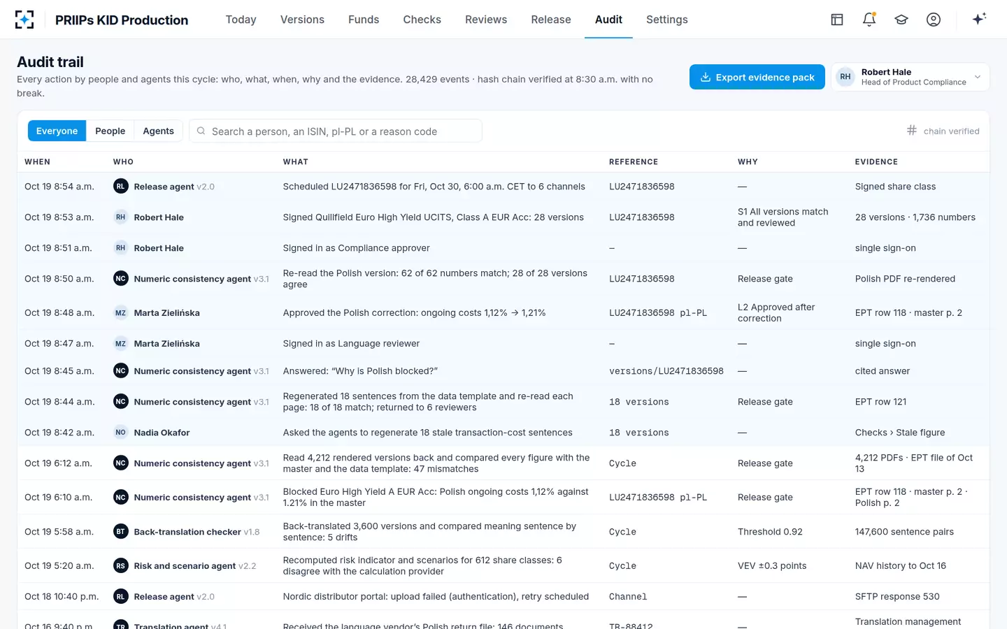Open the layout panel icon in header
This screenshot has height=629, width=1007.
[837, 20]
